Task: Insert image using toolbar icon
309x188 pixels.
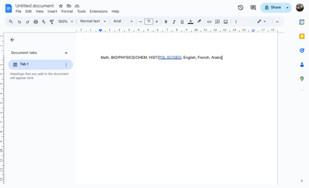Action: point(226,22)
